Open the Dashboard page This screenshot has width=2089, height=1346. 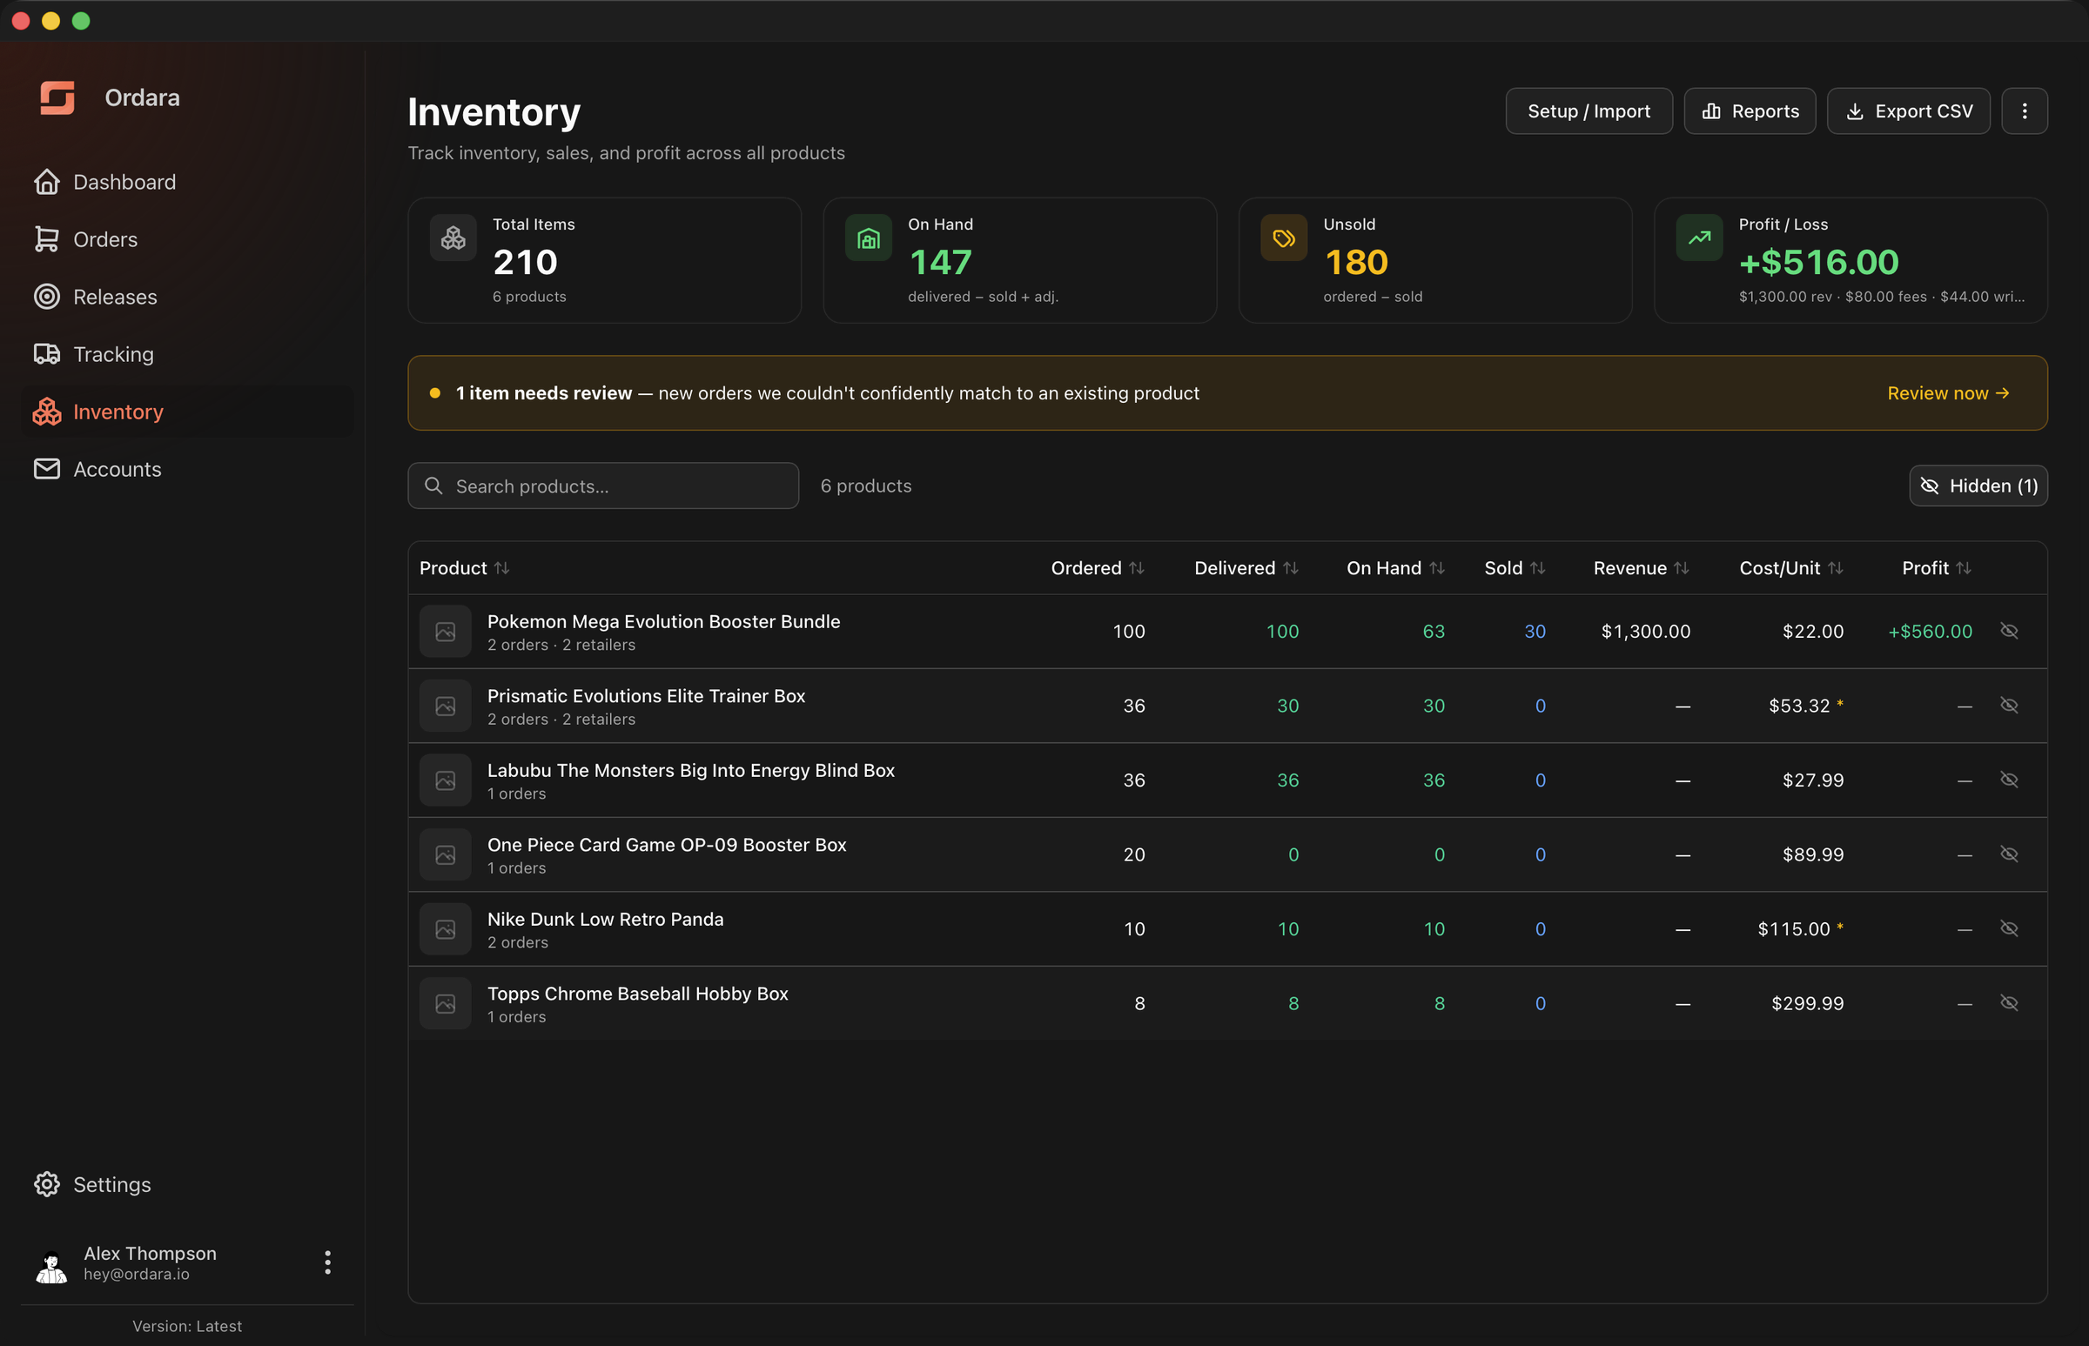pos(187,182)
